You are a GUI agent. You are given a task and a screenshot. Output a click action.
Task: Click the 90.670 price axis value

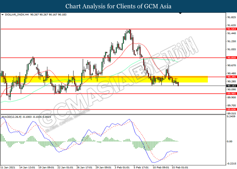point(232,65)
